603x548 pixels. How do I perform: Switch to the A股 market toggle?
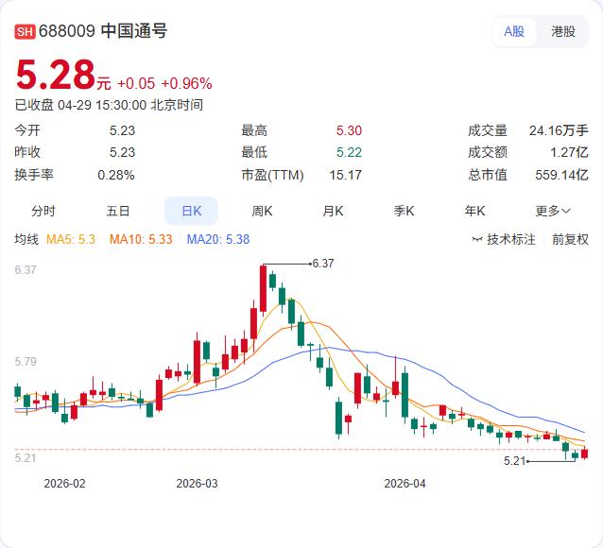(x=514, y=31)
